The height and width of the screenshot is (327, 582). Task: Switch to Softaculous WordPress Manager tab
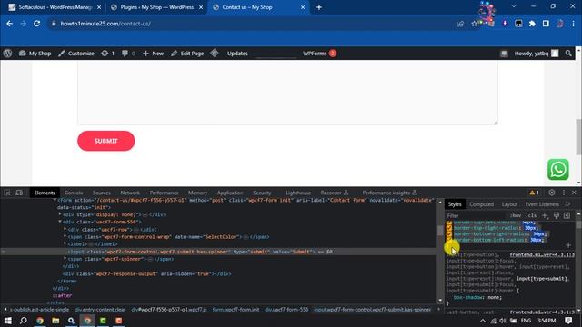click(x=55, y=7)
